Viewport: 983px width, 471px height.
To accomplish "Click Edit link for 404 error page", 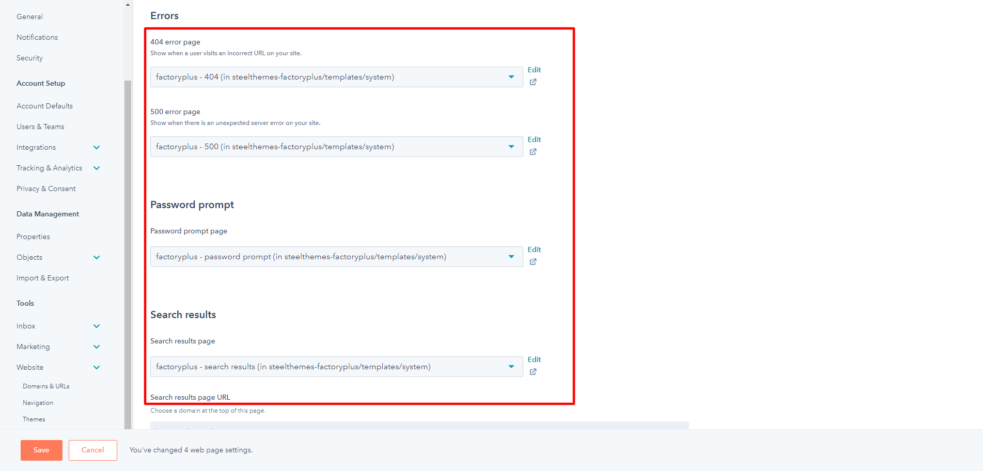I will [534, 70].
